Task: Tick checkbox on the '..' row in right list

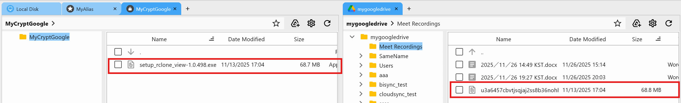Action: [459, 52]
